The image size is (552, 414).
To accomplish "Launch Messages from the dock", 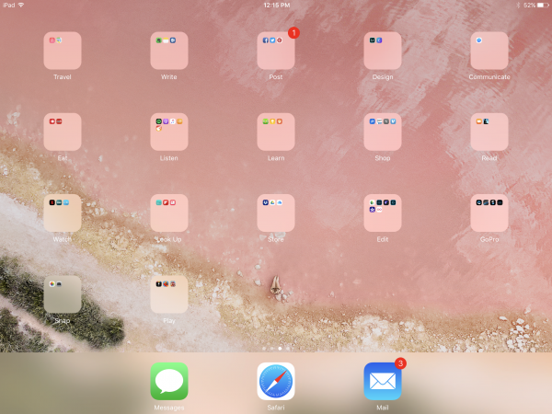I will coord(169,381).
